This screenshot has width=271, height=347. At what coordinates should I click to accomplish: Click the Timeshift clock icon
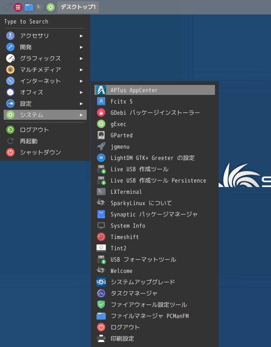click(x=101, y=237)
